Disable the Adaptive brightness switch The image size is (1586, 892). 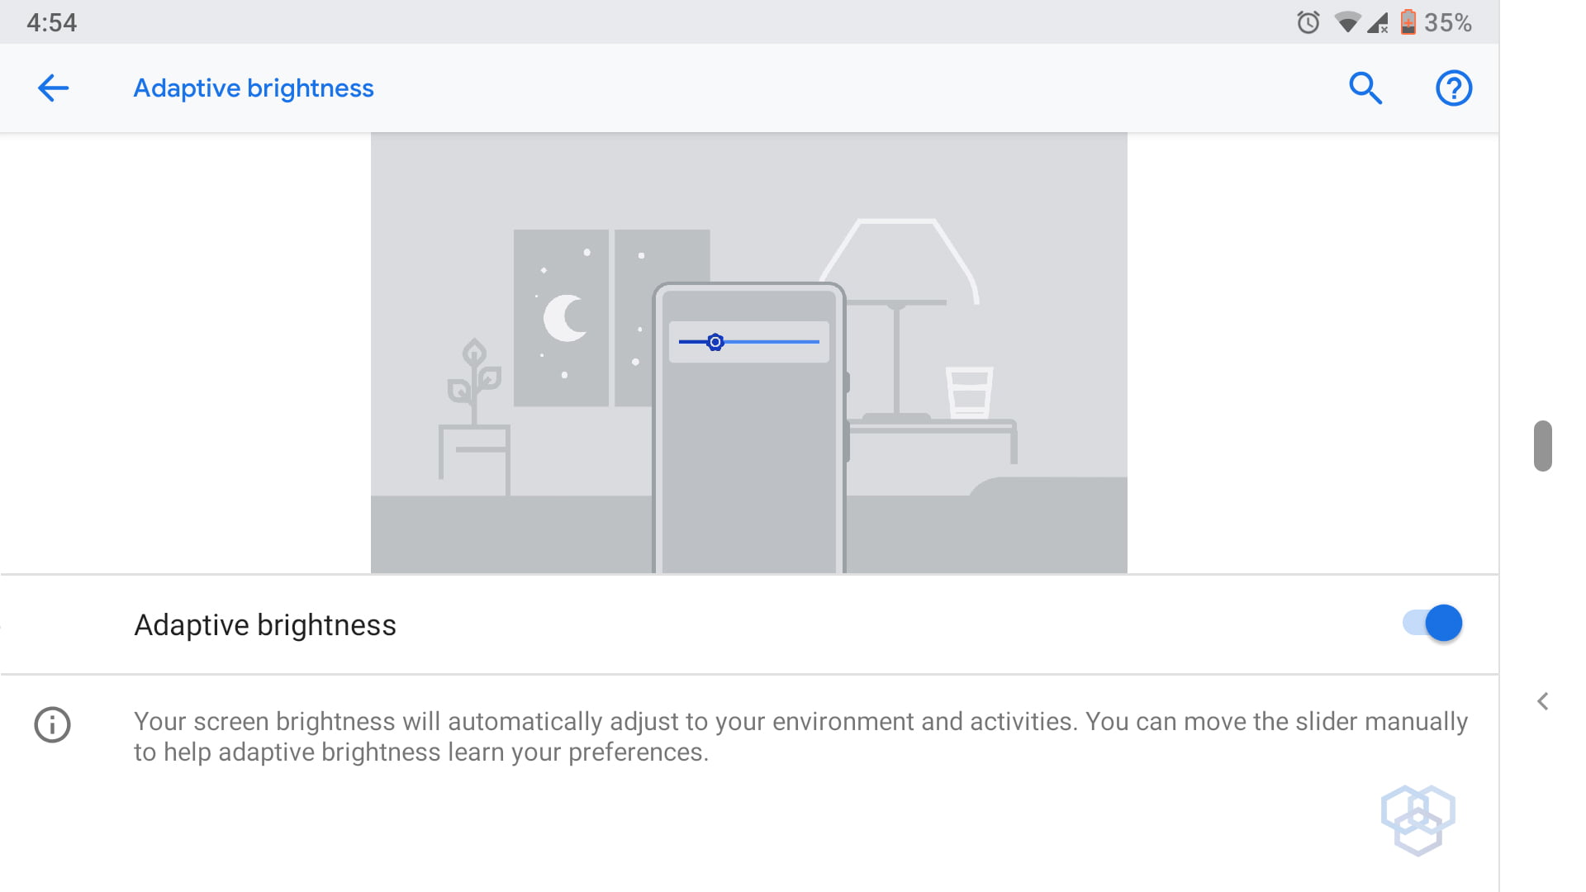coord(1432,623)
